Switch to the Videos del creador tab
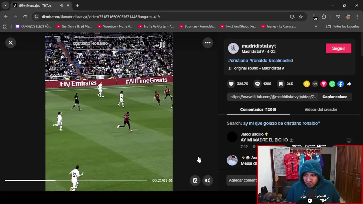 coord(321,109)
